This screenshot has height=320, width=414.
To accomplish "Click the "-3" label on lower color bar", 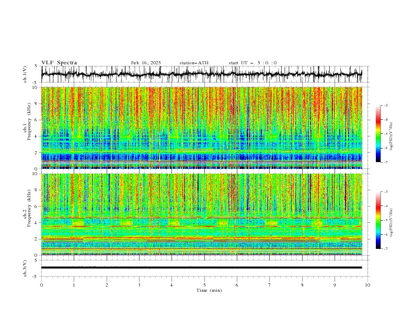I will pyautogui.click(x=386, y=192).
